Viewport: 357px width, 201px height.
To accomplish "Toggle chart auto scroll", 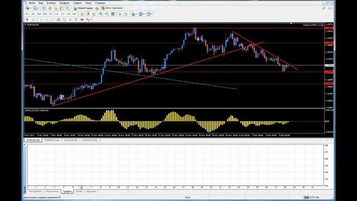I will (120, 14).
